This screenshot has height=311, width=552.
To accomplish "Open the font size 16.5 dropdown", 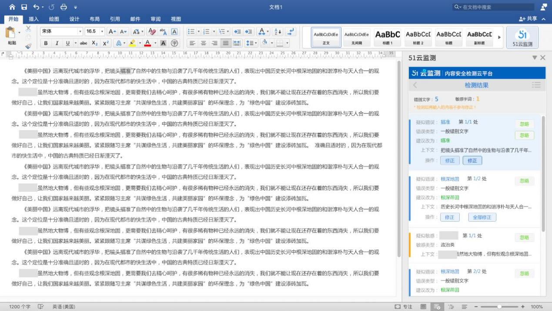I will 102,31.
